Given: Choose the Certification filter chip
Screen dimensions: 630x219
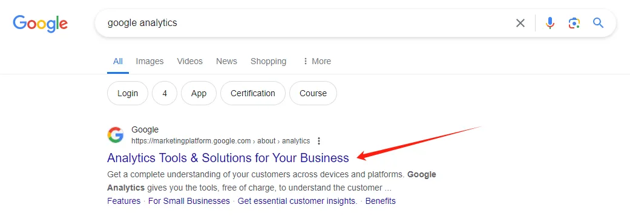Looking at the screenshot, I should pyautogui.click(x=253, y=93).
